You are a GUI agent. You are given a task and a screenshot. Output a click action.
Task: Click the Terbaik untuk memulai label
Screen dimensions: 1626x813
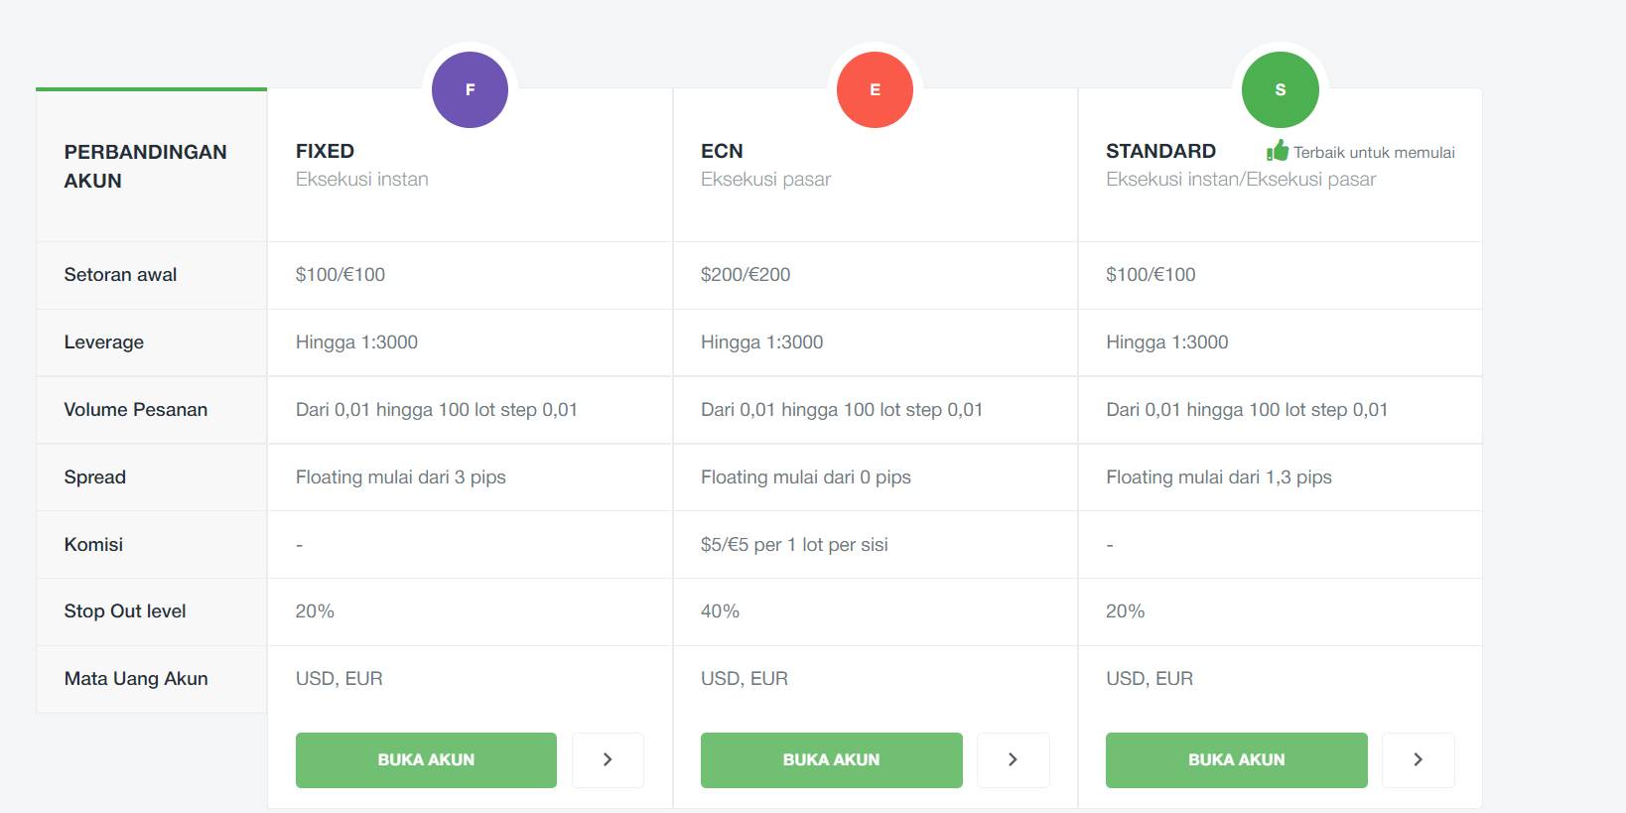coord(1374,152)
